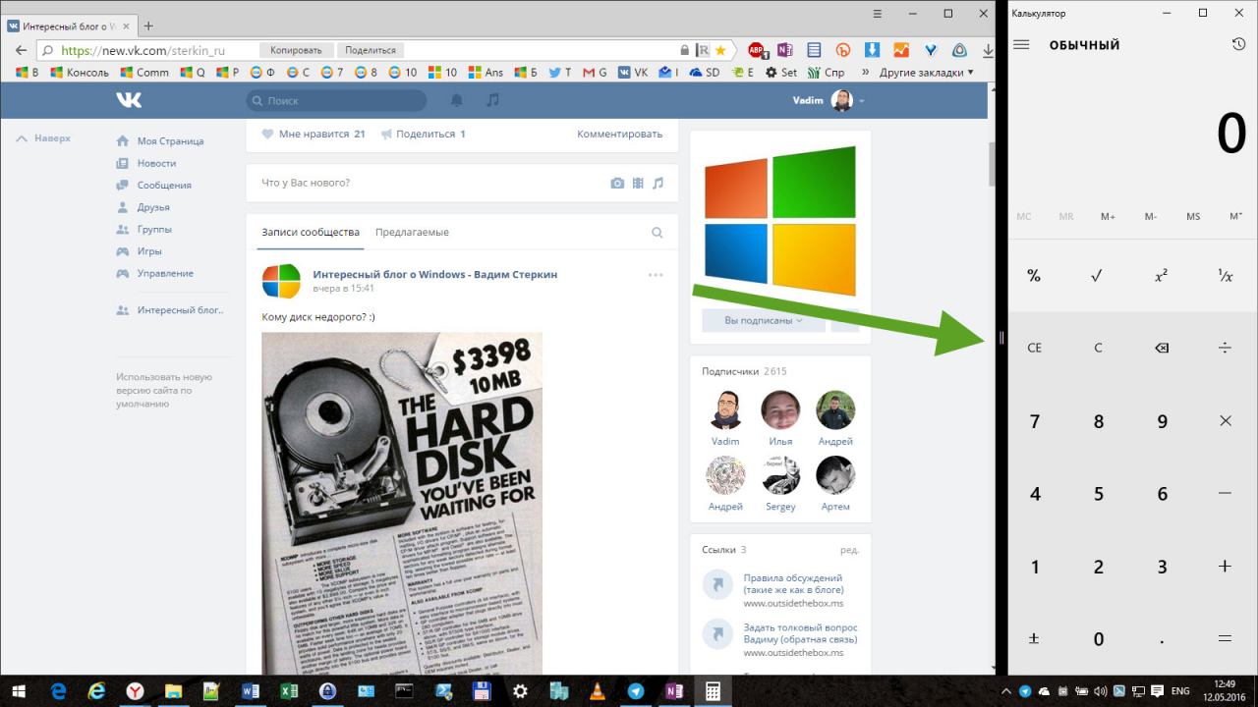Viewport: 1258px width, 707px height.
Task: Click 'ред.' next to Ссылки
Action: [849, 550]
